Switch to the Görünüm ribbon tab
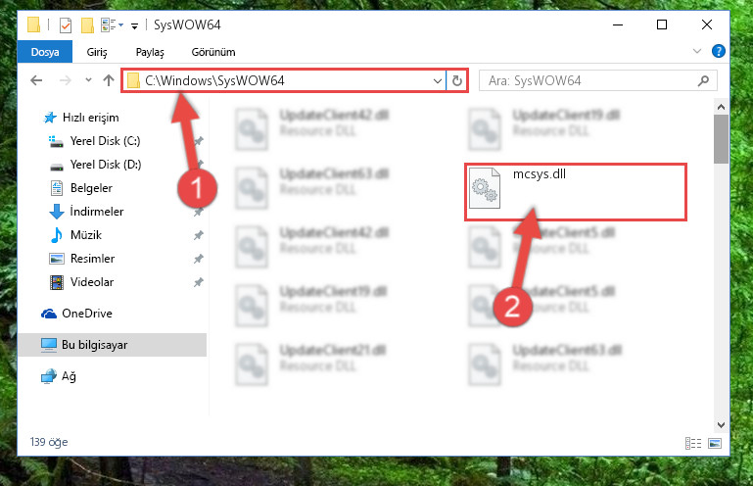753x486 pixels. [213, 52]
